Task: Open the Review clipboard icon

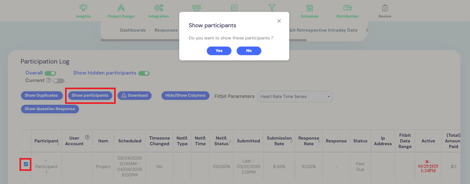Action: click(385, 8)
